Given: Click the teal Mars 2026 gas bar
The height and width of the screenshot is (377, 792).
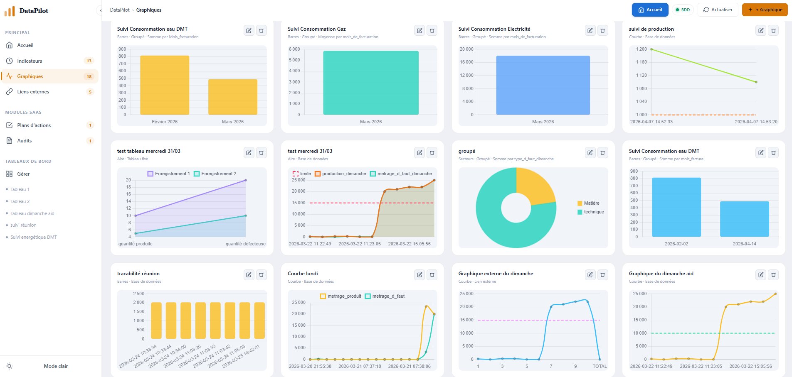Looking at the screenshot, I should 371,83.
